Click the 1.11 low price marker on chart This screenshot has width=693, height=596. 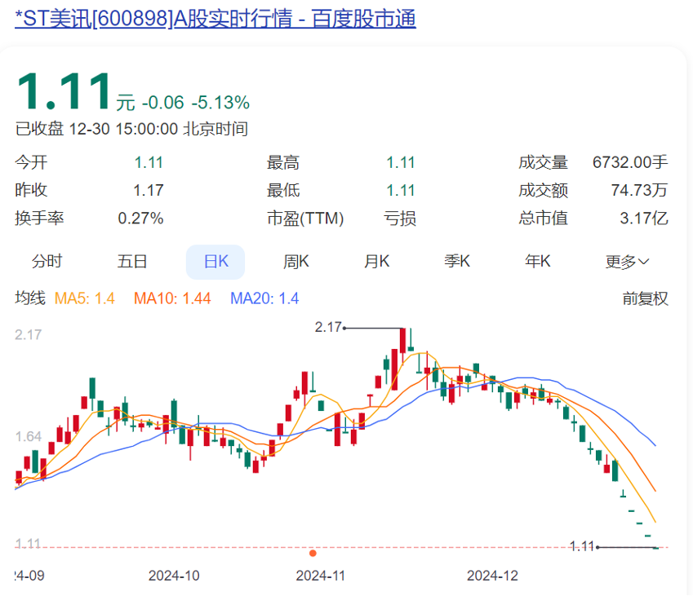582,546
